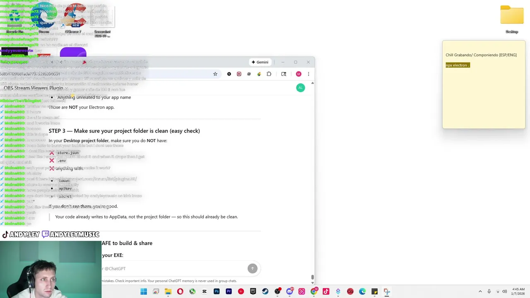The image size is (530, 298).
Task: Open OBS Studio from the taskbar
Action: 277,291
